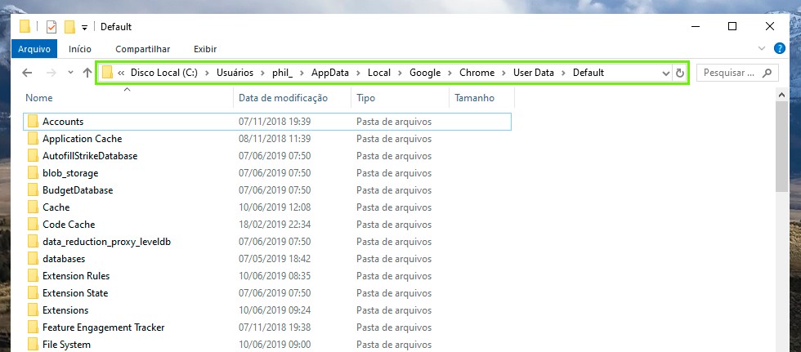Click the magnifier search icon
This screenshot has width=801, height=352.
(767, 73)
